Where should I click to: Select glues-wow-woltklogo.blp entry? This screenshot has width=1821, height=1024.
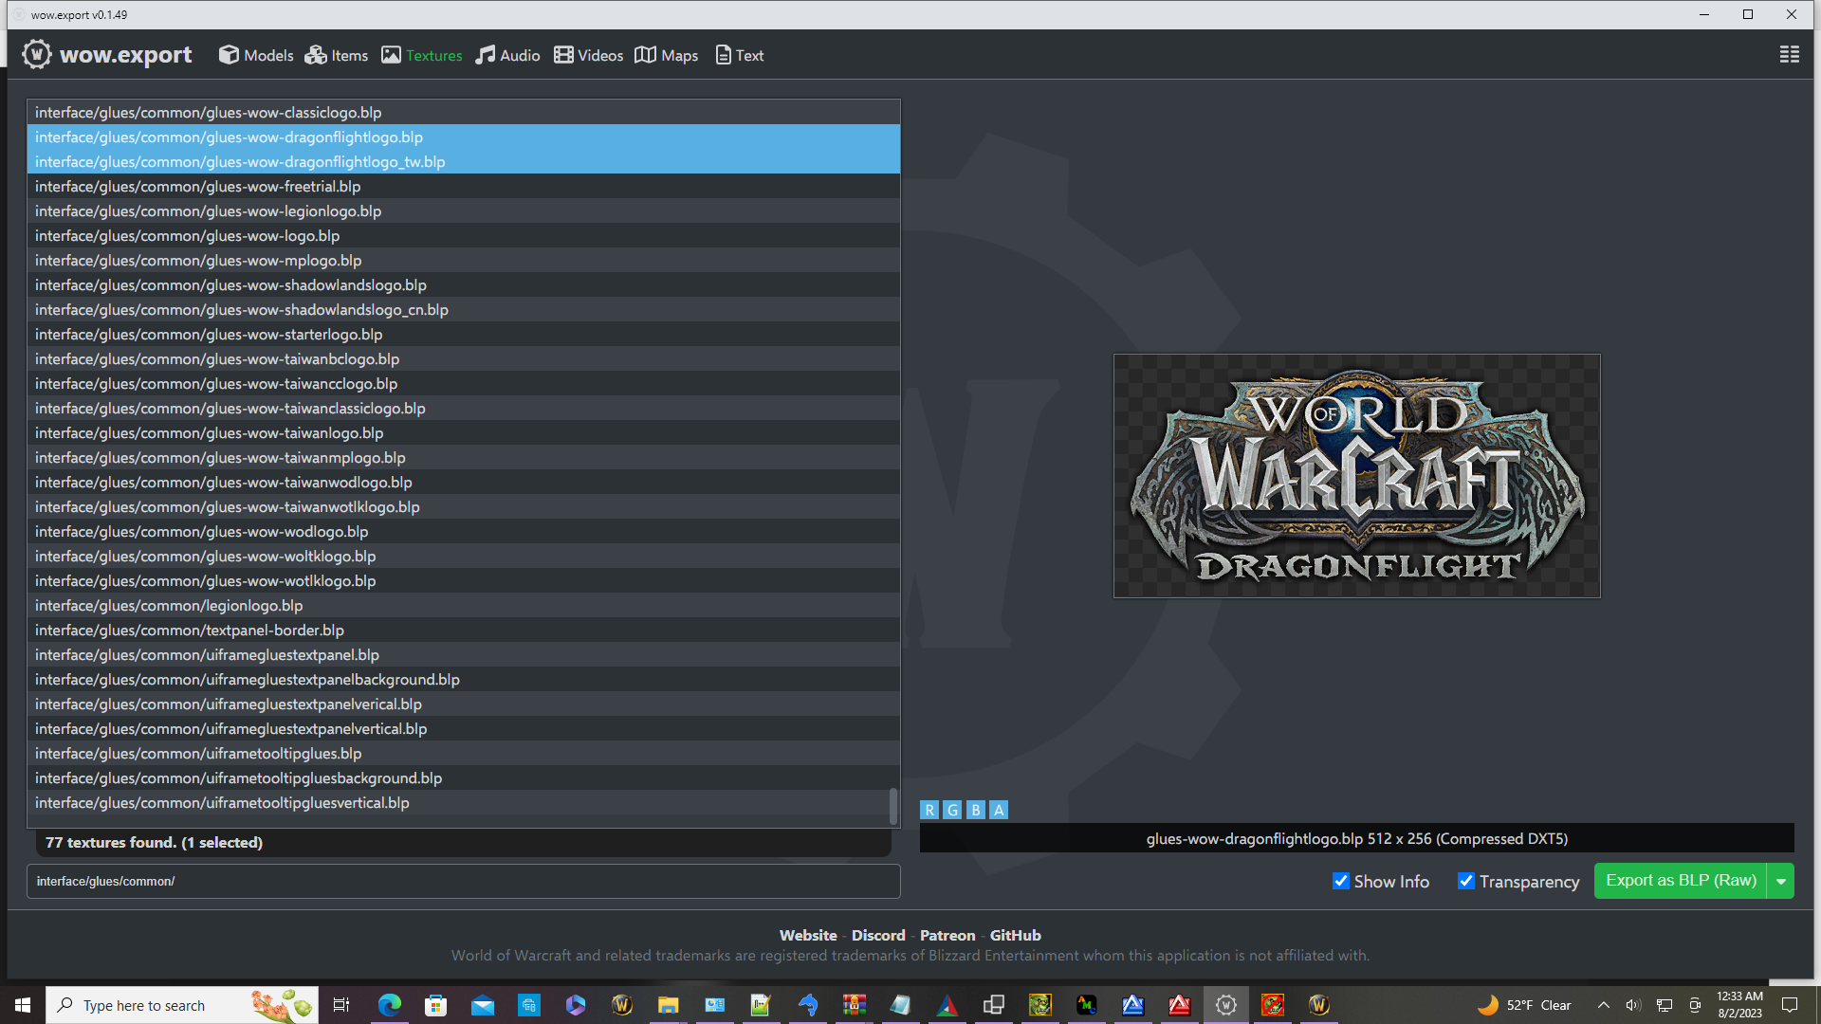point(464,556)
